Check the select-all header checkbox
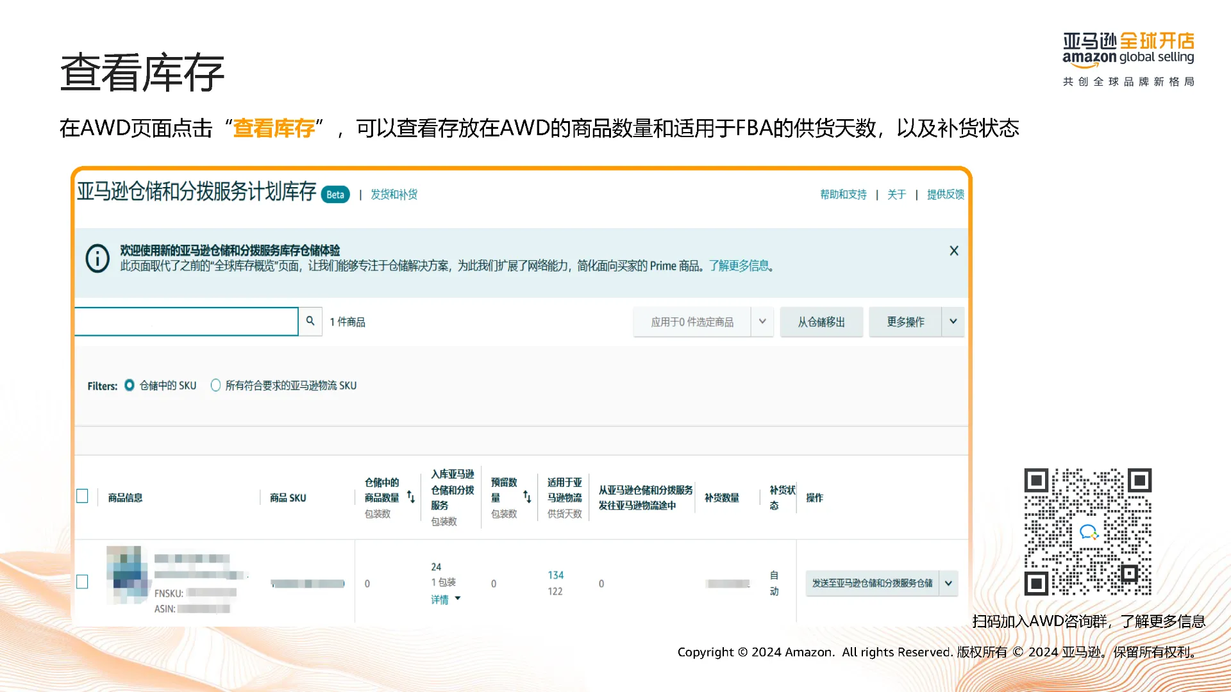The width and height of the screenshot is (1231, 692). tap(82, 497)
